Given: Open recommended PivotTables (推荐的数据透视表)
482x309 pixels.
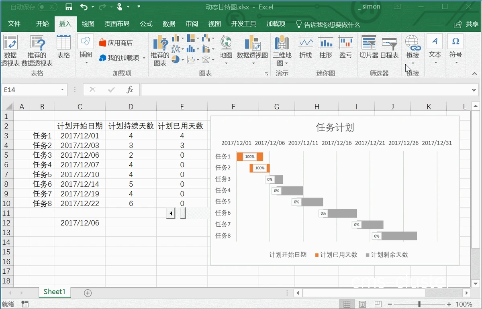Looking at the screenshot, I should [x=37, y=51].
